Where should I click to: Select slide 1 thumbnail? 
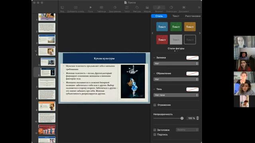point(47,17)
